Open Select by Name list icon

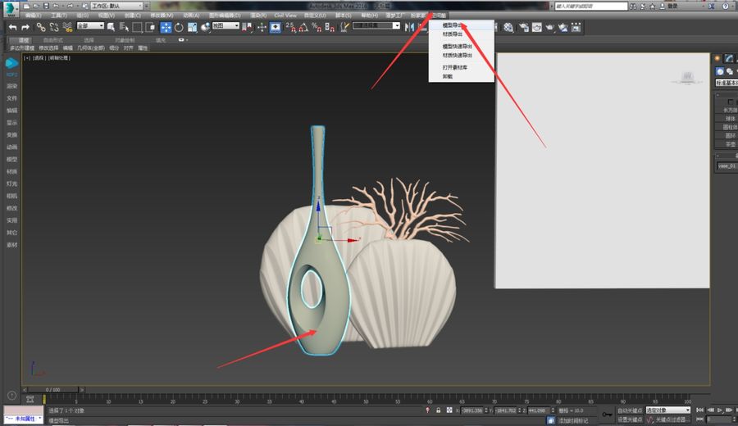tap(125, 27)
